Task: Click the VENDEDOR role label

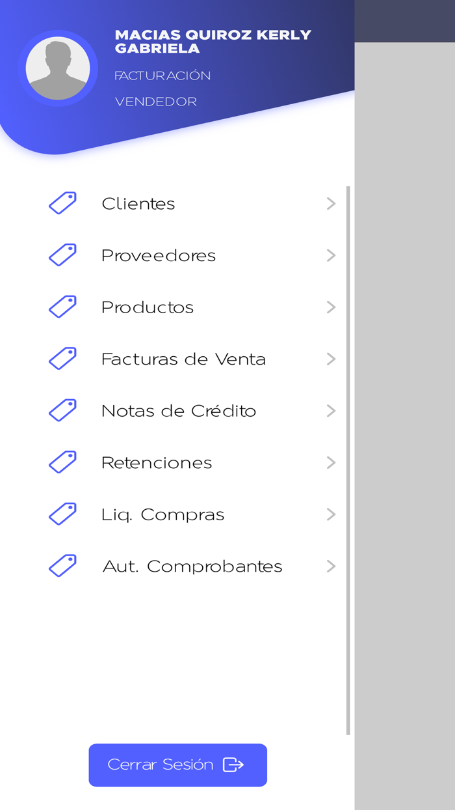Action: 156,101
